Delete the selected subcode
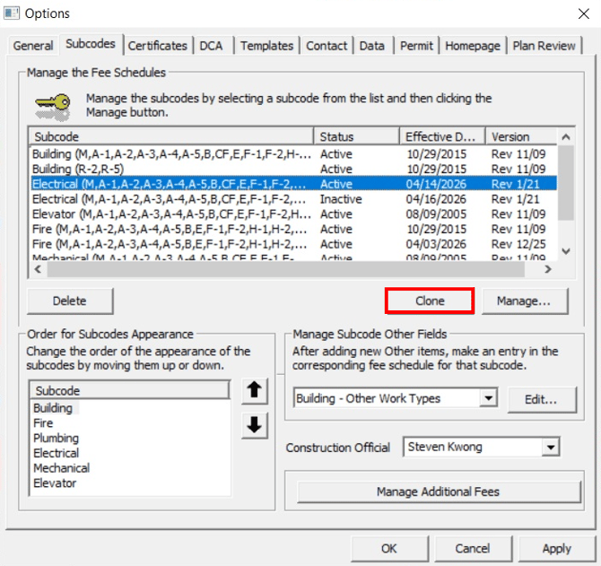The image size is (601, 566). (x=69, y=301)
